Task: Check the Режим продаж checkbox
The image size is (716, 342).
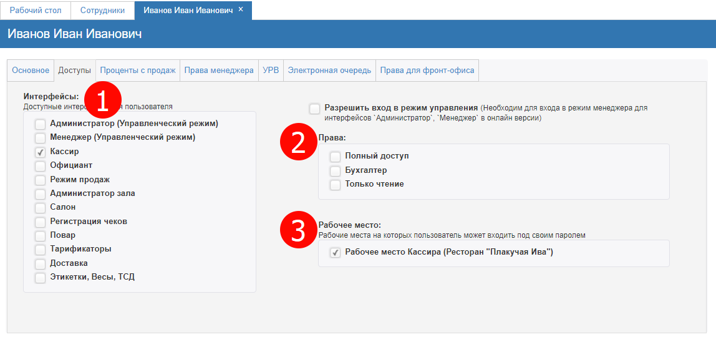Action: (41, 180)
